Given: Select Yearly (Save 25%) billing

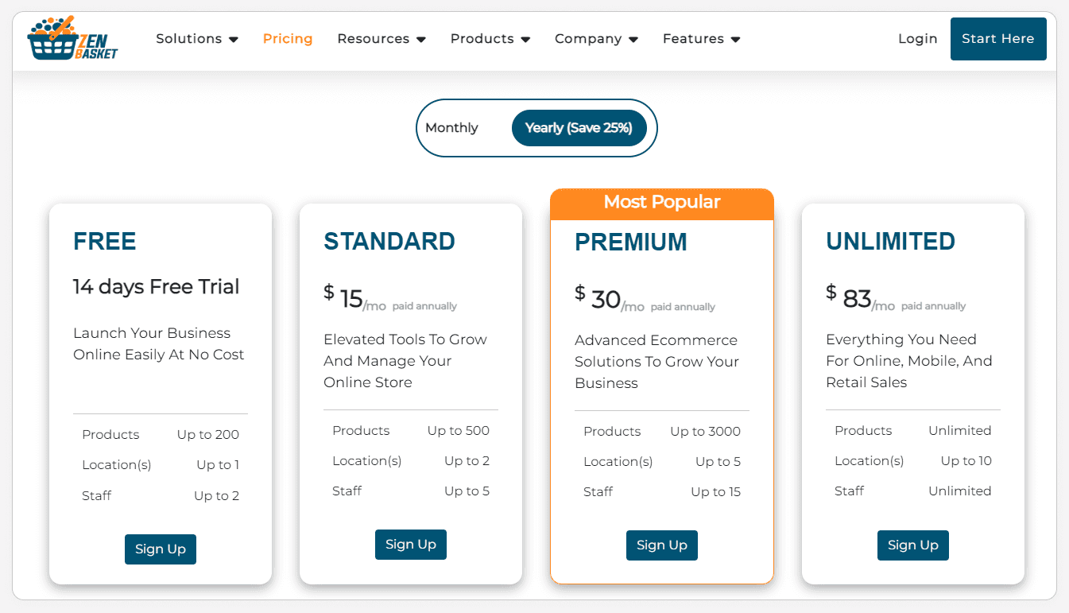Looking at the screenshot, I should click(579, 128).
